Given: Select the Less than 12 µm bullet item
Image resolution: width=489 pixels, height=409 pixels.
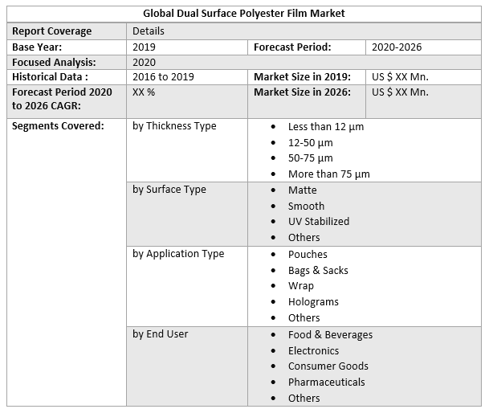Looking at the screenshot, I should pos(326,127).
